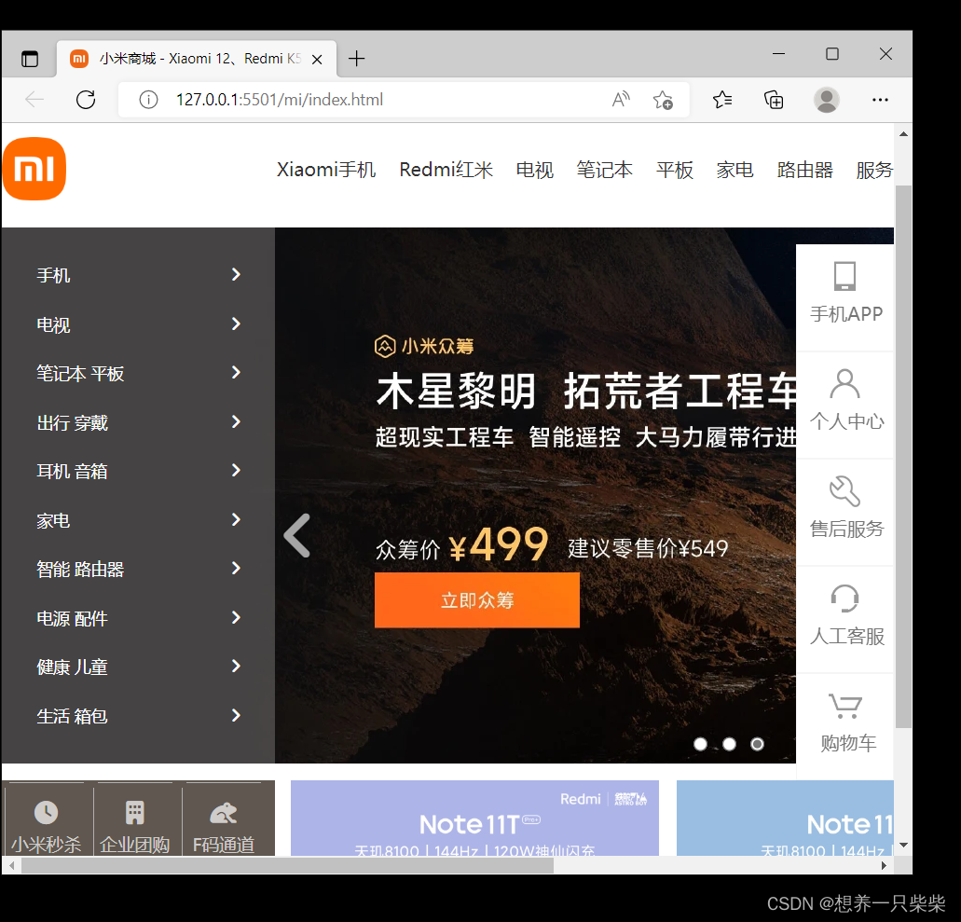Open the 电视 sidebar category link
961x922 pixels.
53,325
